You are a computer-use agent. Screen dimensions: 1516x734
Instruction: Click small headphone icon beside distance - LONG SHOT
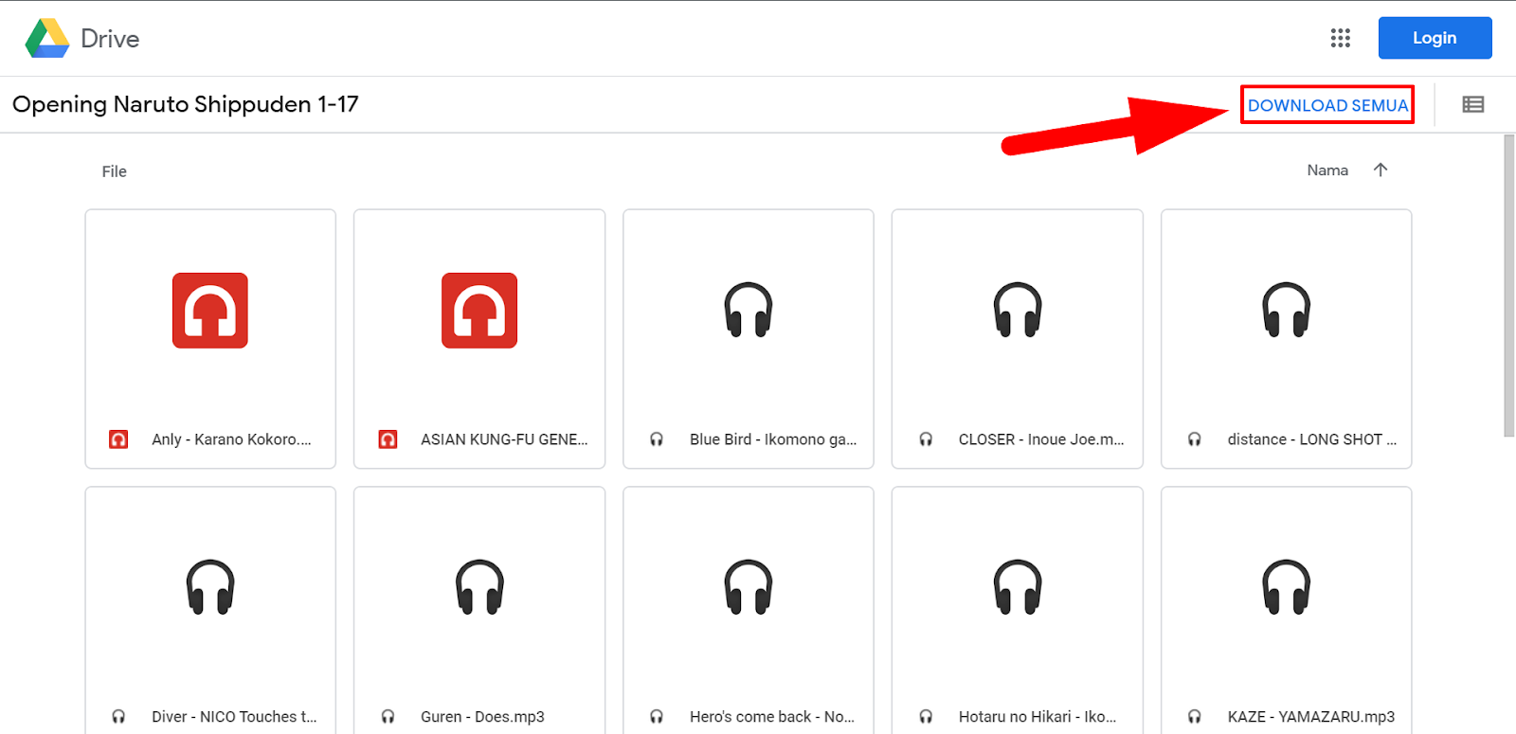click(1195, 439)
